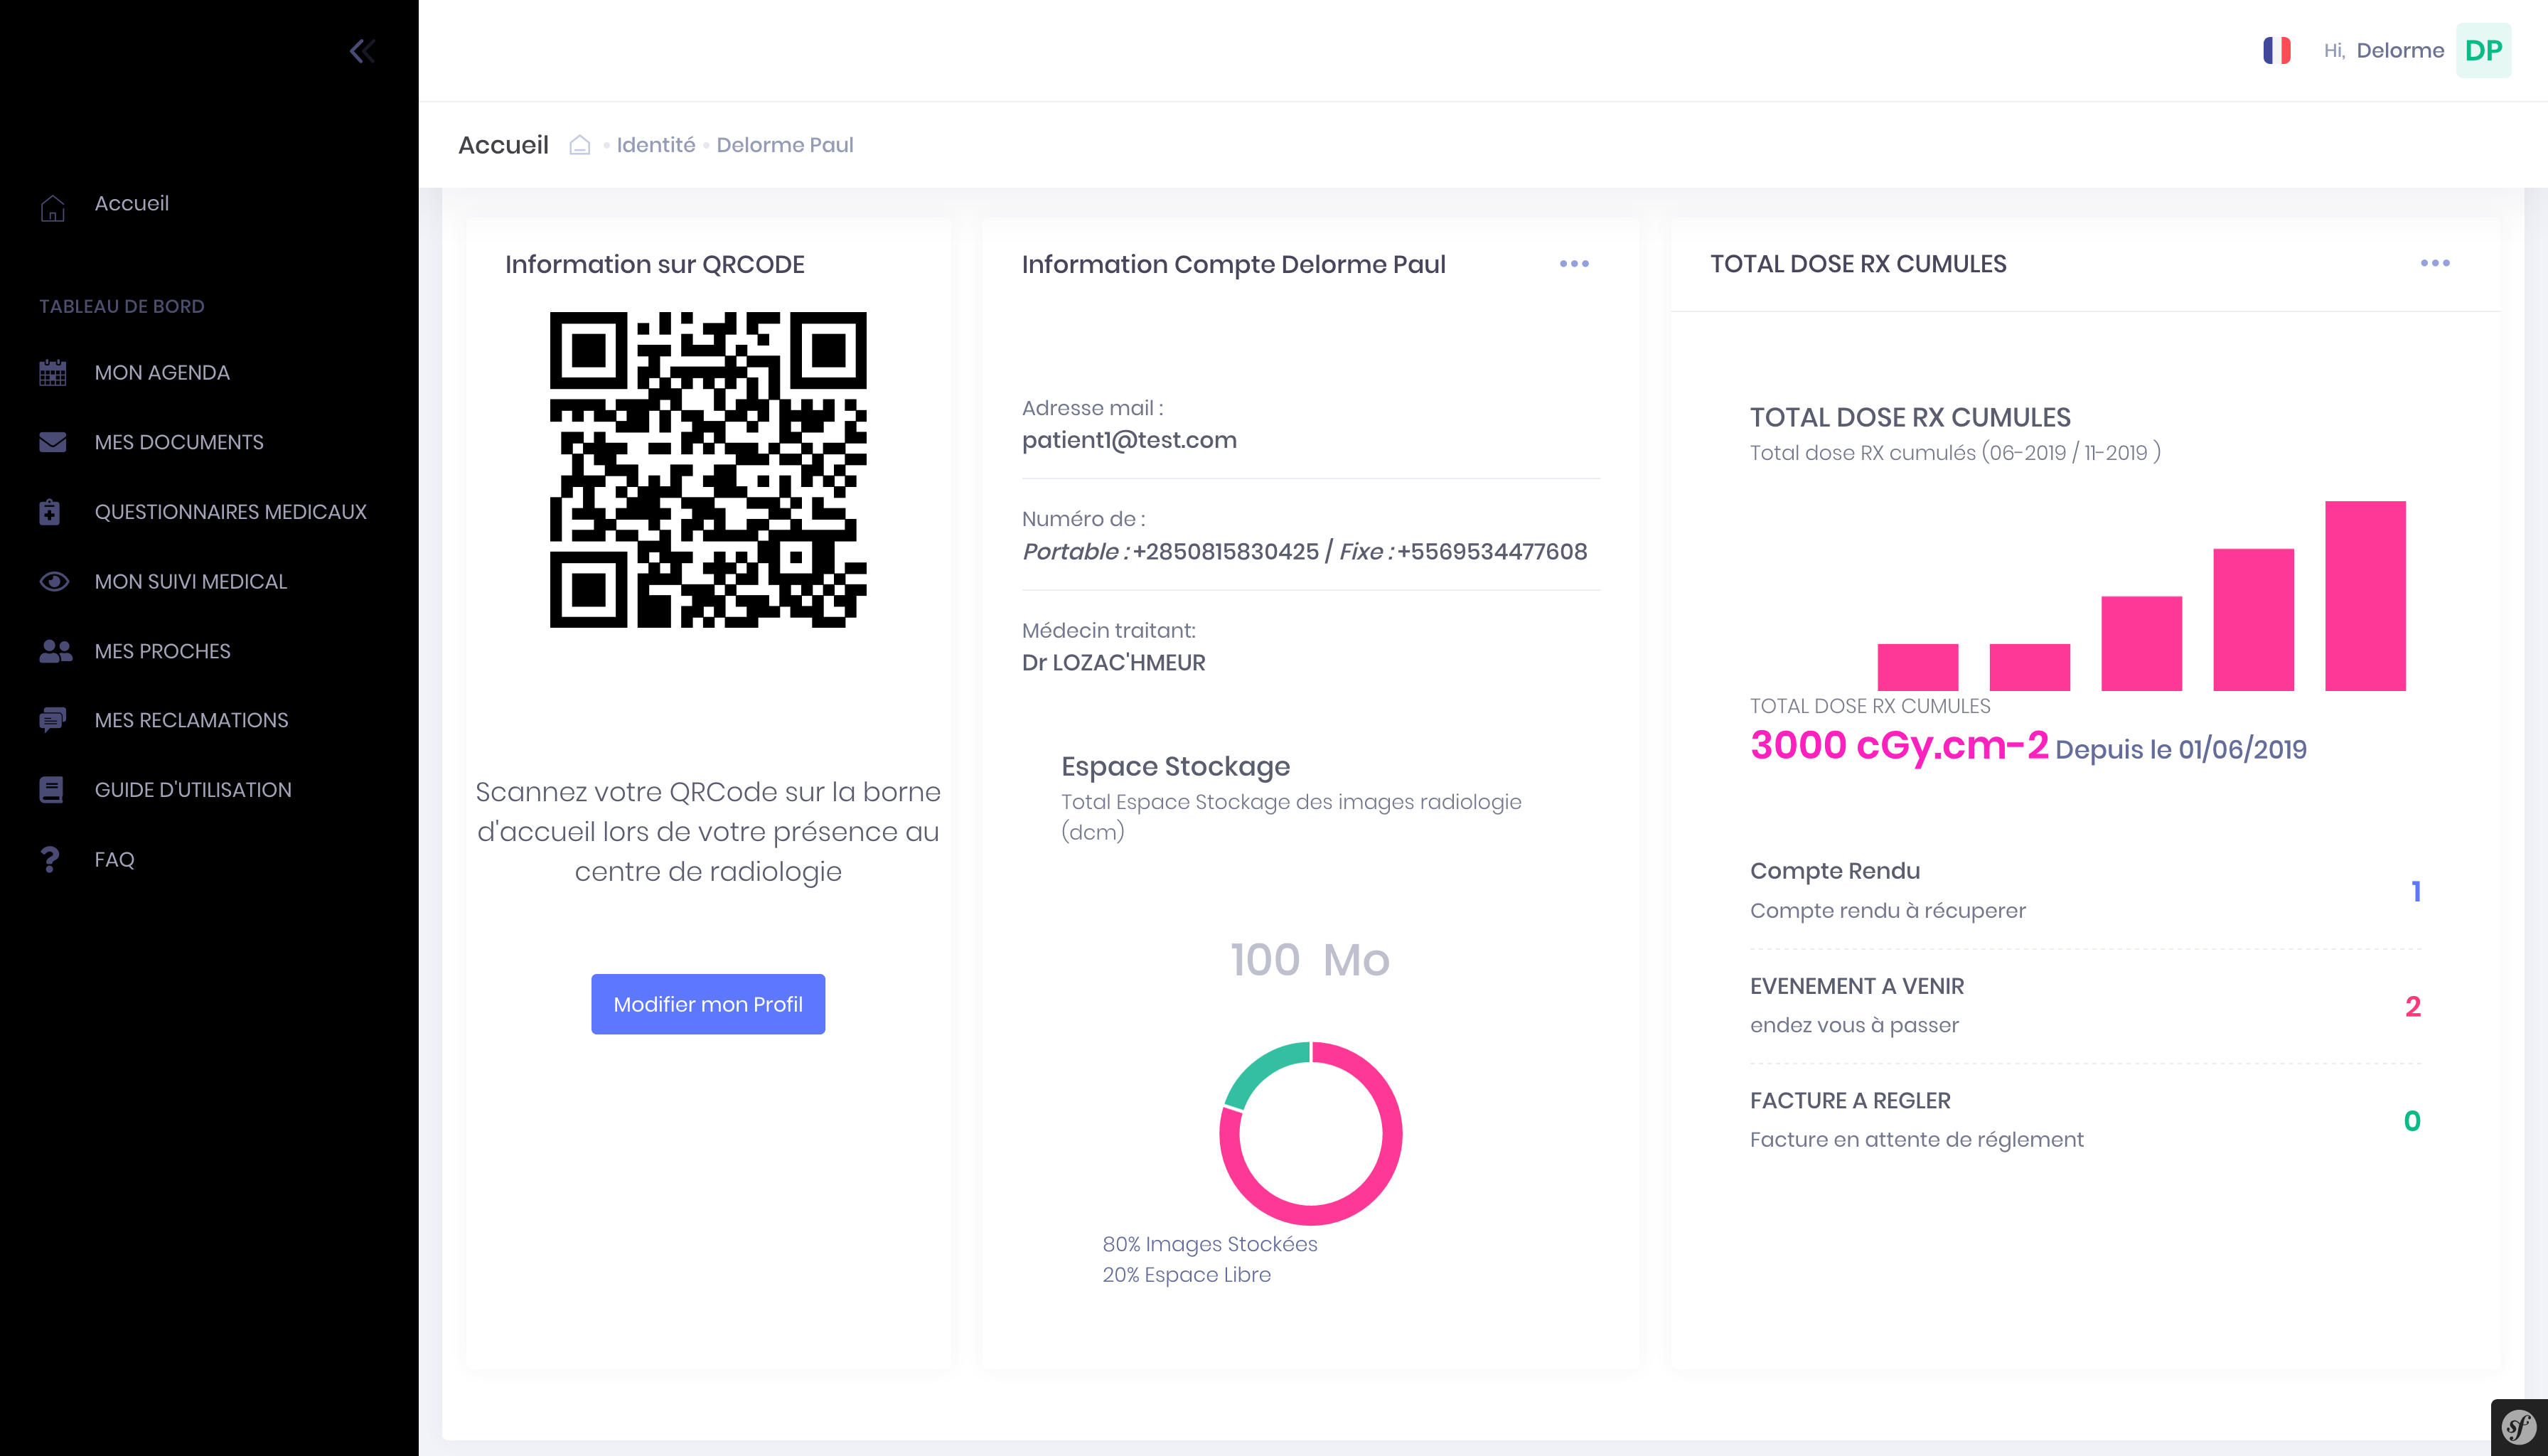Viewport: 2548px width, 1456px height.
Task: Click the home breadcrumb icon
Action: 579,146
